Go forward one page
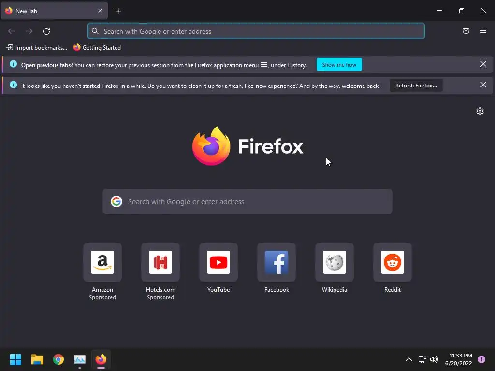Viewport: 495px width, 371px height. click(x=29, y=31)
